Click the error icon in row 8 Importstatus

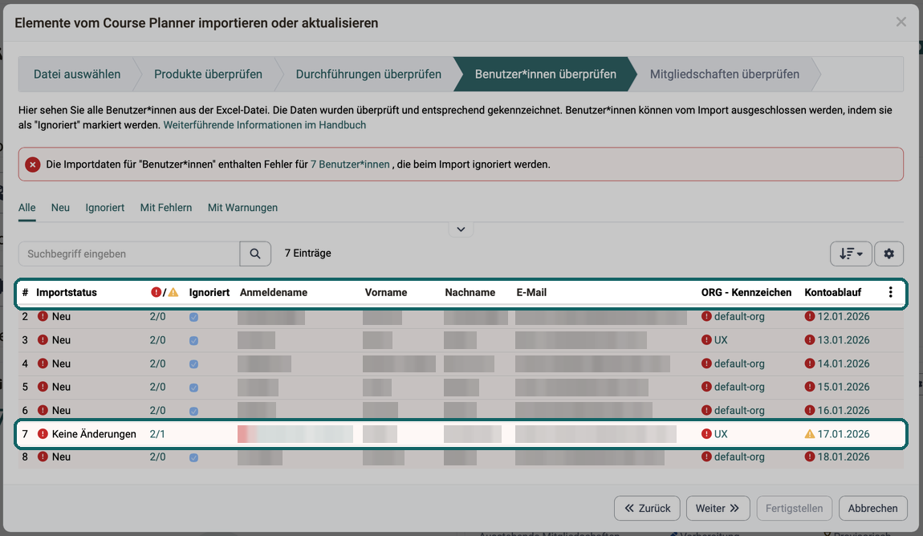[43, 457]
